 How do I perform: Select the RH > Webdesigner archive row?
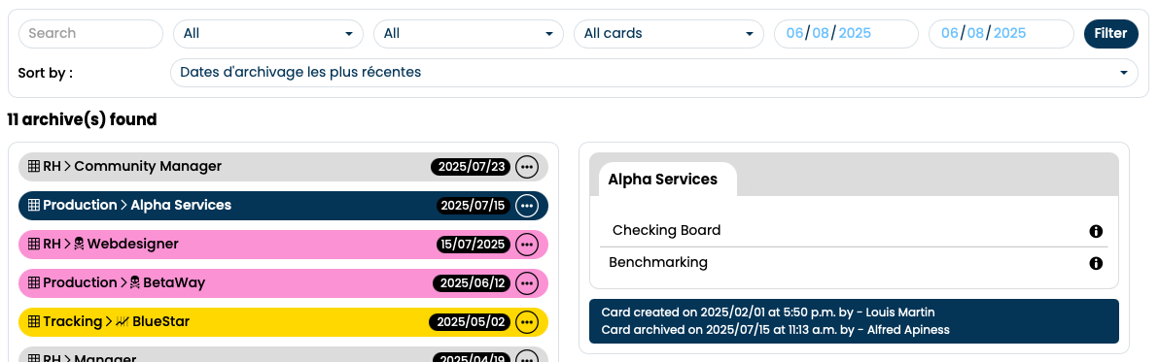[283, 244]
